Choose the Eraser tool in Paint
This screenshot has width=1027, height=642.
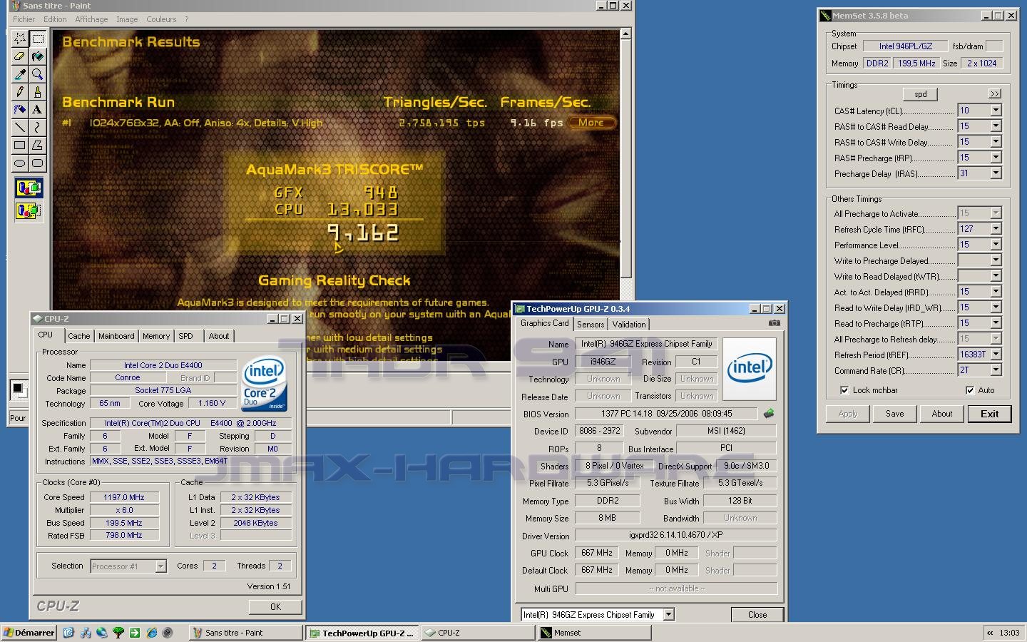pyautogui.click(x=20, y=56)
